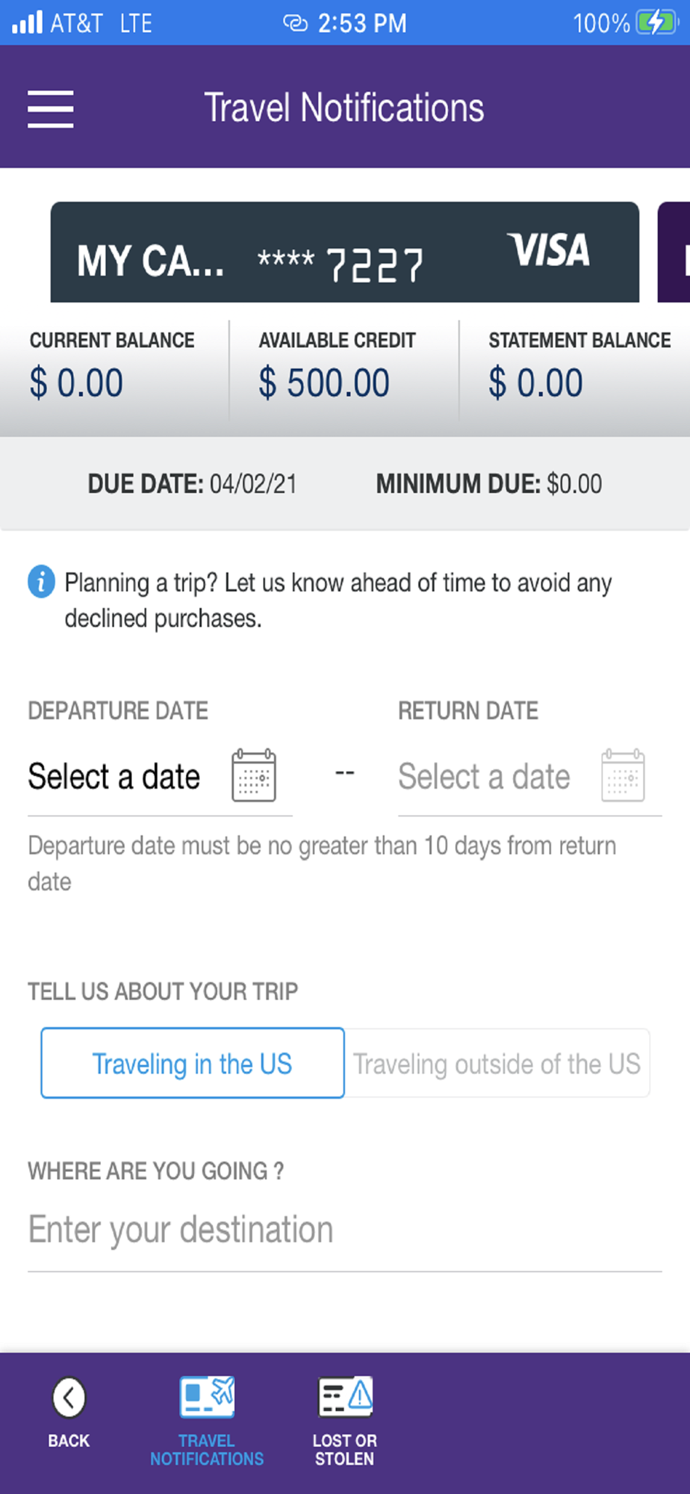Screen dimensions: 690x1494
Task: Open the departure date calendar icon
Action: (x=254, y=775)
